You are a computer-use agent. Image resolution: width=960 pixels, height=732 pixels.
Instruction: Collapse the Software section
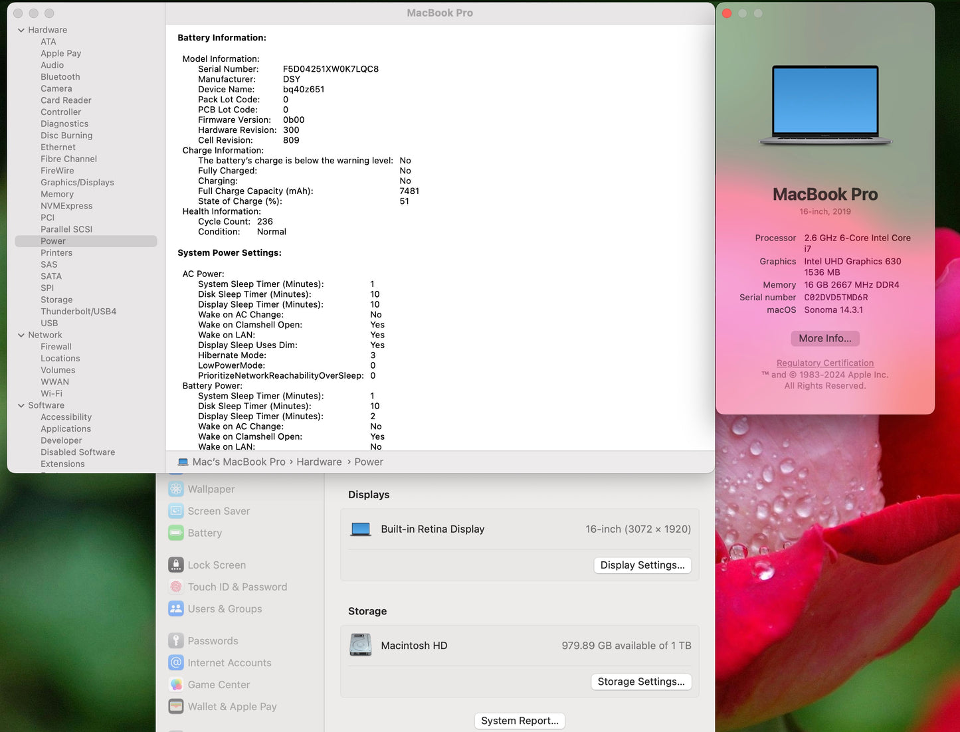(x=21, y=405)
